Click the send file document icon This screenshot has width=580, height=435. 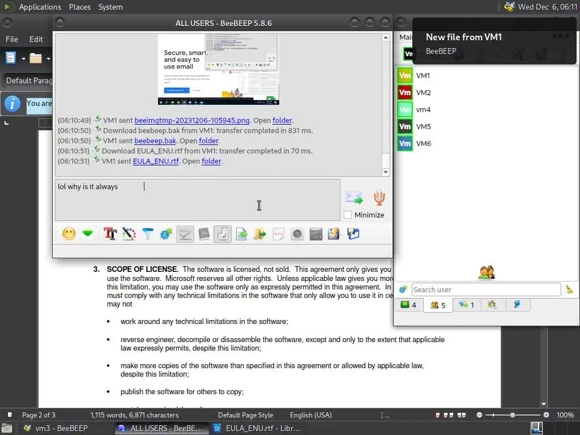[x=241, y=234]
